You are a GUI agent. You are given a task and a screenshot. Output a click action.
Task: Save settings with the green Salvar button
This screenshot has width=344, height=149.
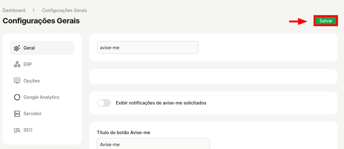[326, 21]
